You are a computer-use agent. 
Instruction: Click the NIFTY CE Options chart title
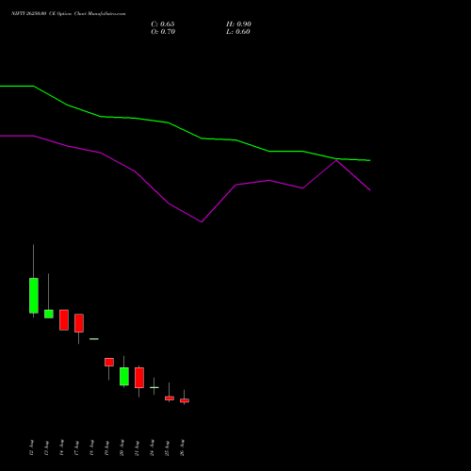coord(69,13)
